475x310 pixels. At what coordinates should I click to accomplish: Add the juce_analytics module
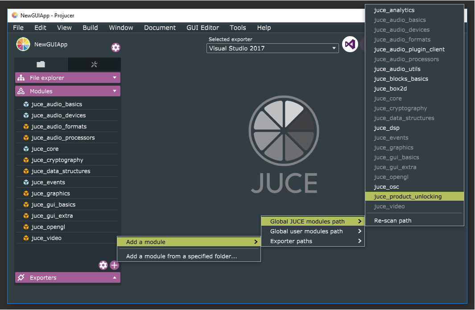pos(414,10)
